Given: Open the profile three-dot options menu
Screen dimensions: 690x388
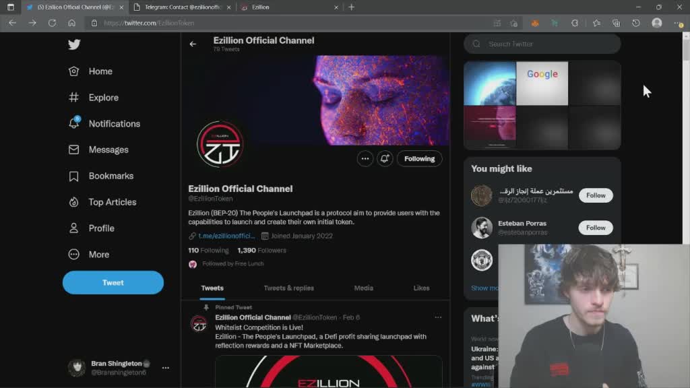Looking at the screenshot, I should click(x=365, y=159).
